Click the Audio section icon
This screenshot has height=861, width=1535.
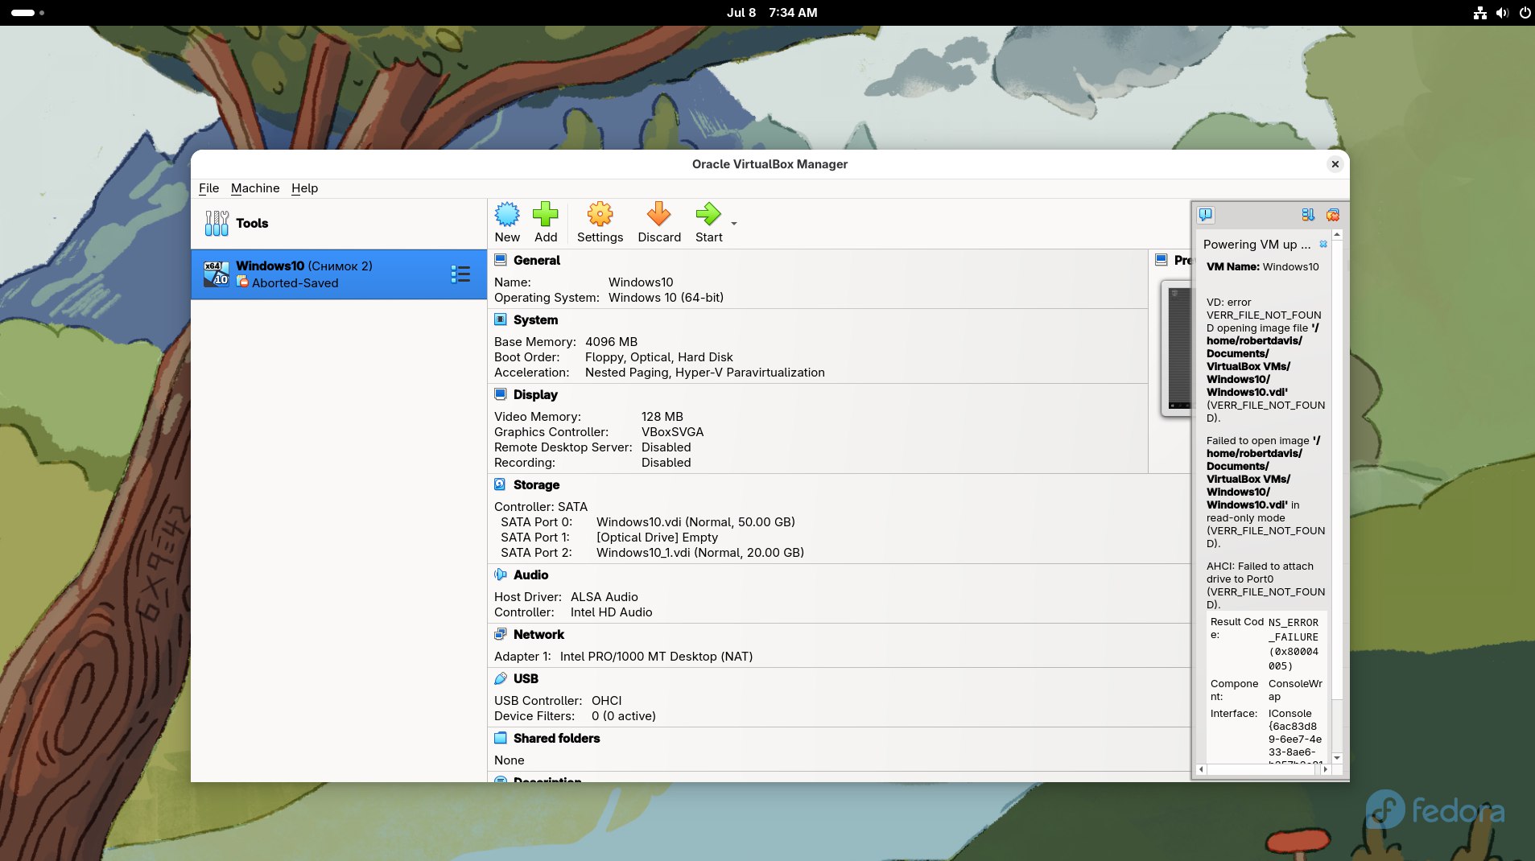(x=500, y=575)
